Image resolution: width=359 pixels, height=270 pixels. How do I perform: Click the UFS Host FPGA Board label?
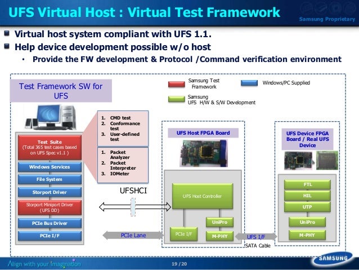pyautogui.click(x=203, y=133)
